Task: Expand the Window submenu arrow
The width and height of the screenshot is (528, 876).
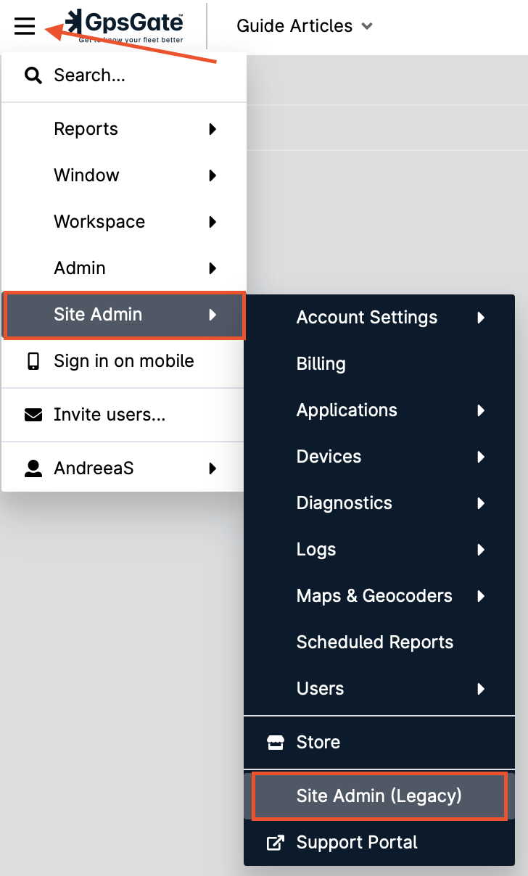Action: coord(213,175)
